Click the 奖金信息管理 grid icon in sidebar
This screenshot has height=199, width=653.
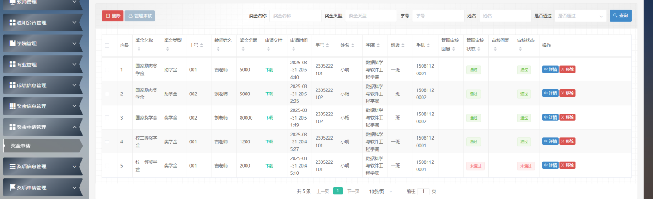coord(12,106)
